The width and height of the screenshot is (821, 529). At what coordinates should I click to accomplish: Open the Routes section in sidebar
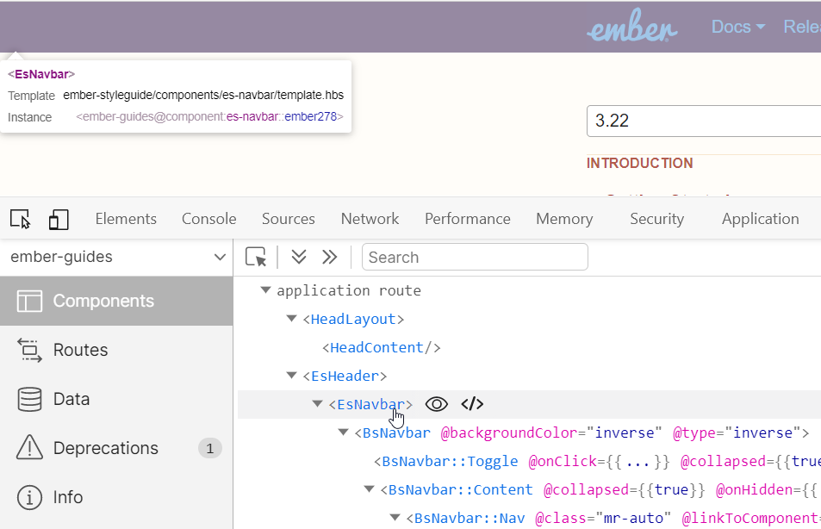point(80,350)
